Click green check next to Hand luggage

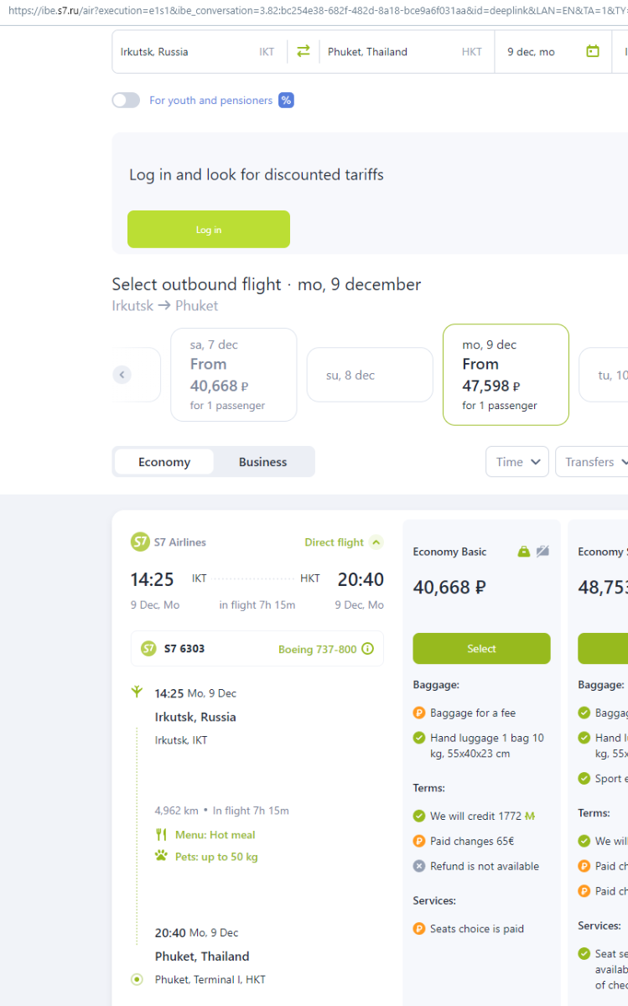pyautogui.click(x=419, y=738)
